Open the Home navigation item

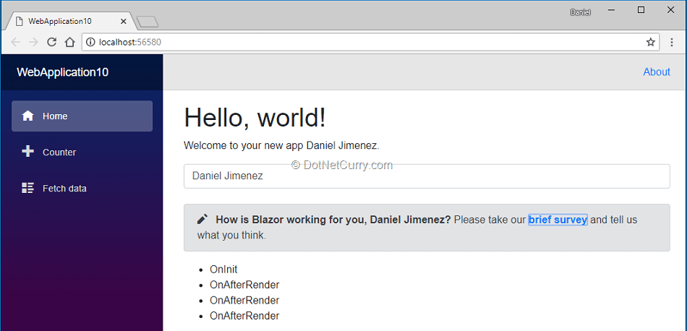coord(82,116)
